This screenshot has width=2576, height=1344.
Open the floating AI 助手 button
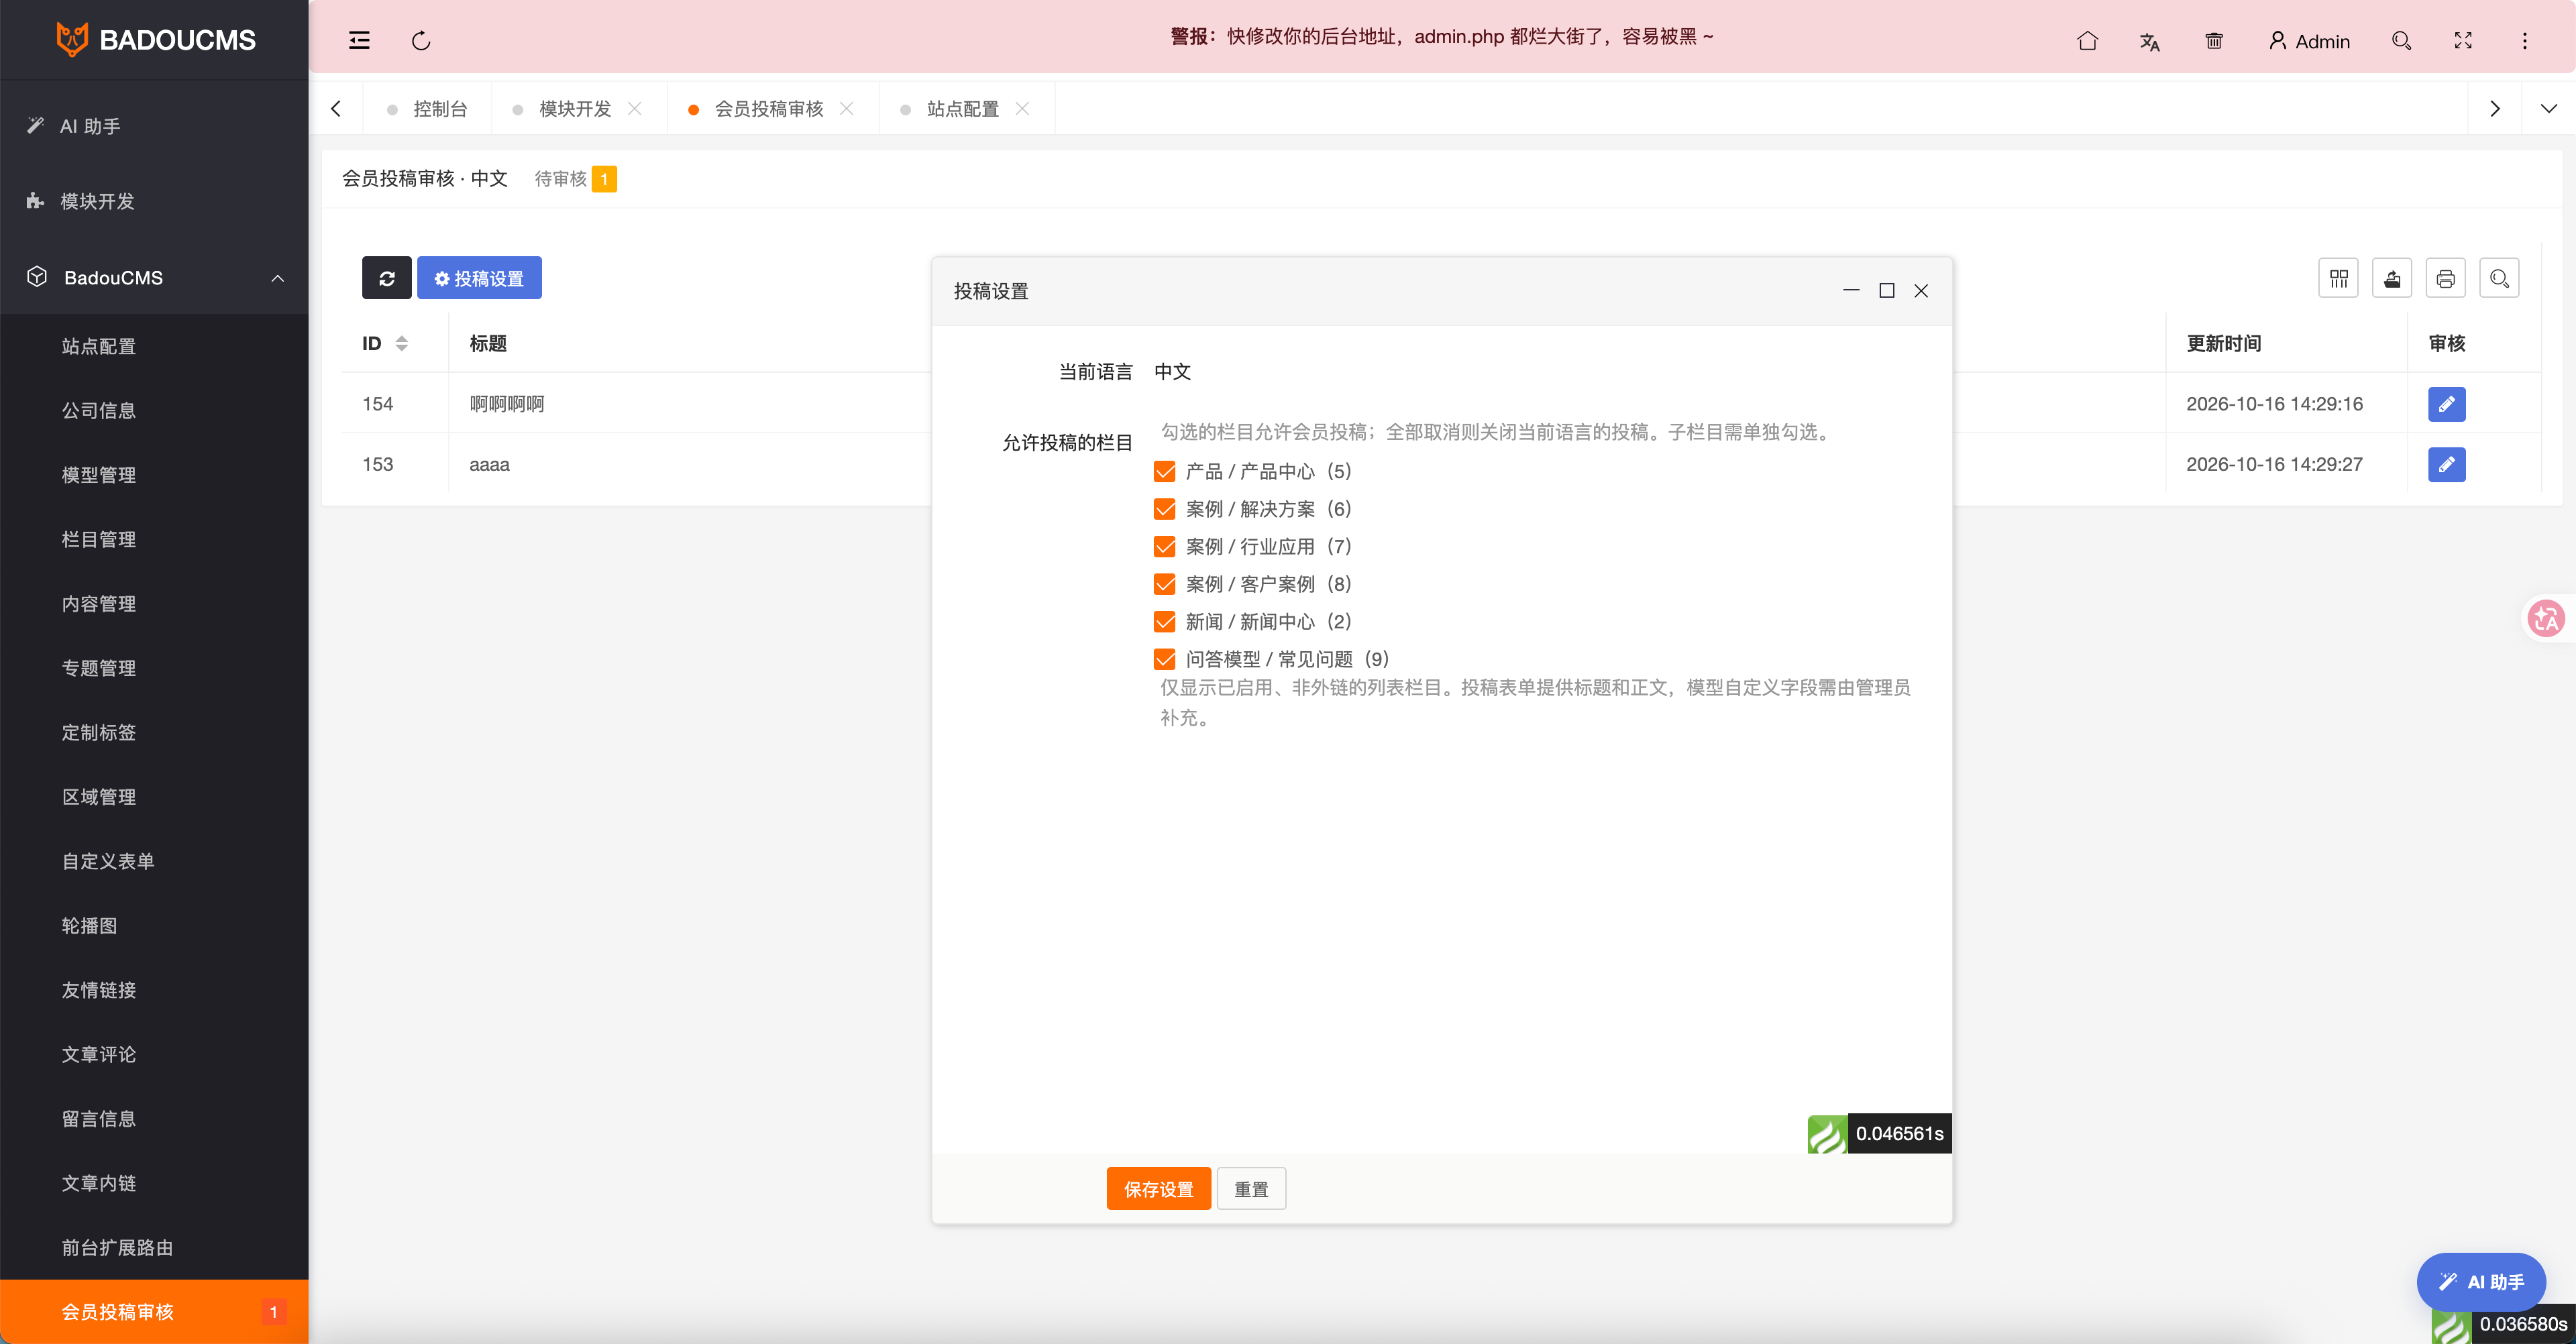coord(2481,1281)
